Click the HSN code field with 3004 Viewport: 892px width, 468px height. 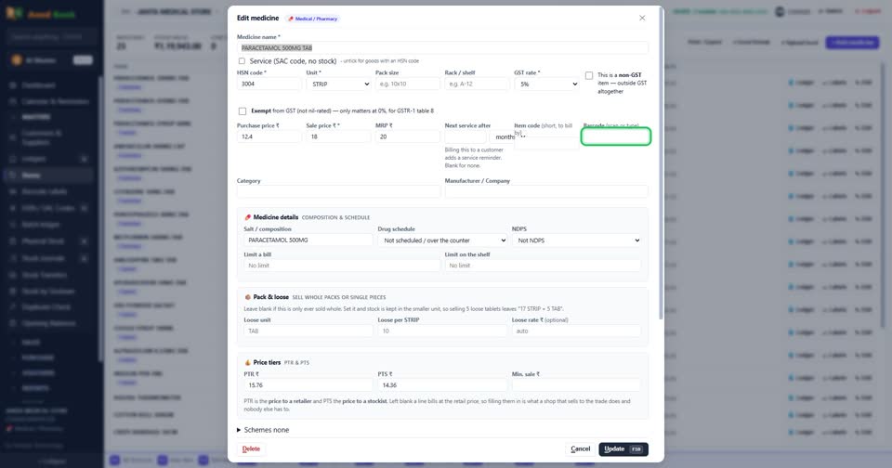click(x=269, y=84)
